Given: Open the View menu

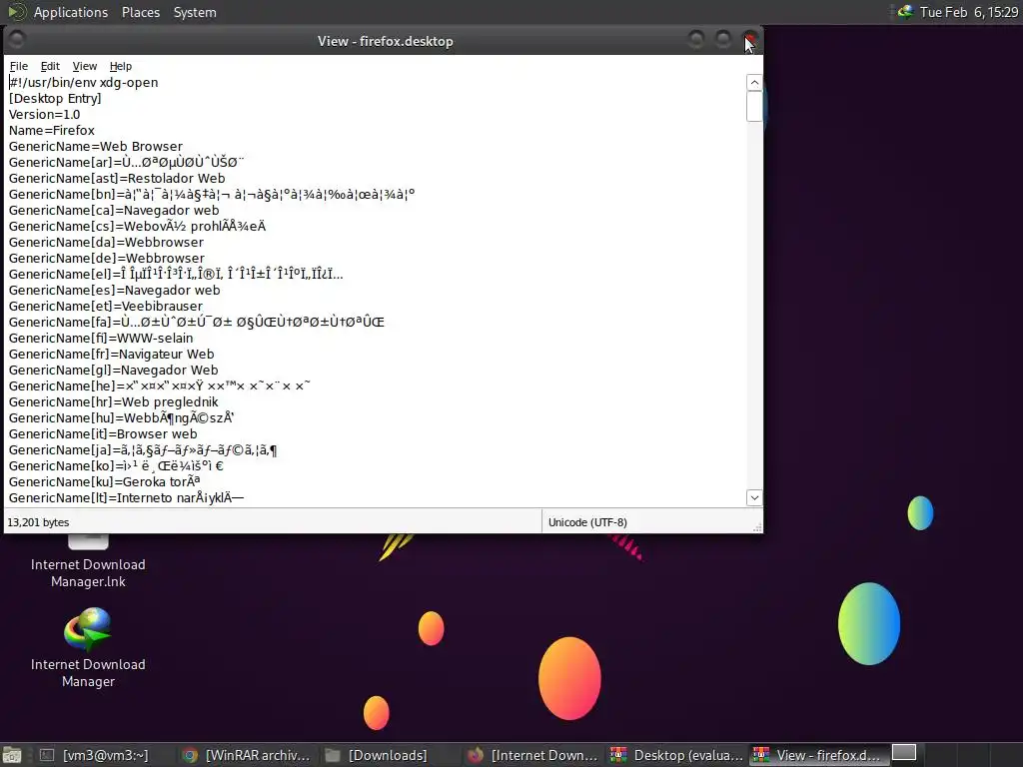Looking at the screenshot, I should point(84,66).
